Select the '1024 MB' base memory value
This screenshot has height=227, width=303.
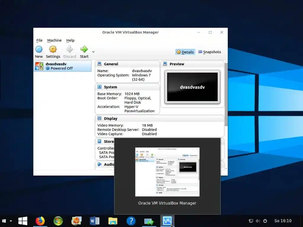pos(132,94)
